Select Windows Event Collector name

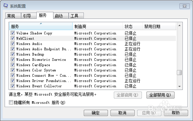(x=39, y=86)
